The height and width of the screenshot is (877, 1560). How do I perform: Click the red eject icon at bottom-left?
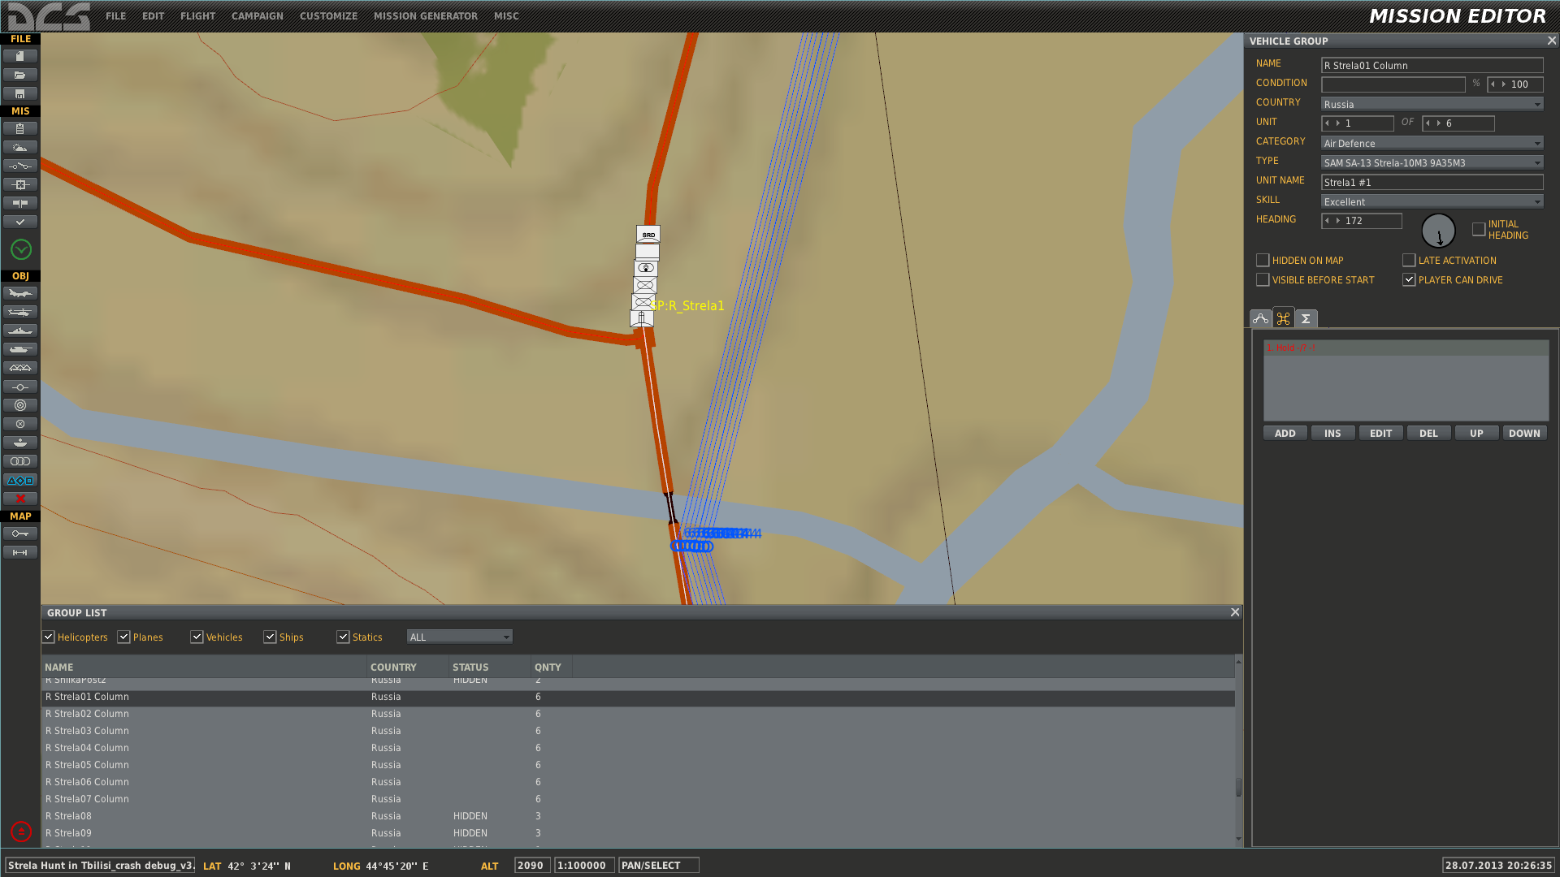coord(21,832)
